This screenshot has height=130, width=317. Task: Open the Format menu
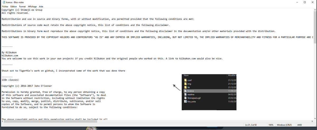(22, 6)
